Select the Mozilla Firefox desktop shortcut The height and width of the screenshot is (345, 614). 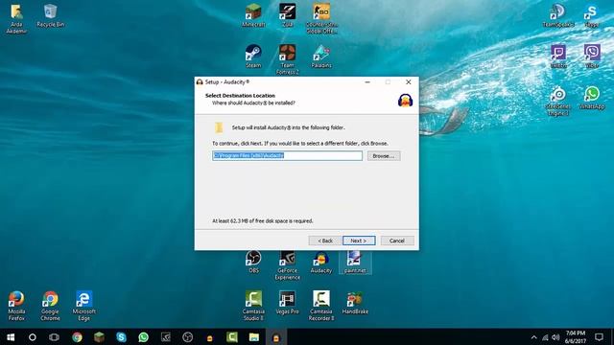(x=16, y=306)
